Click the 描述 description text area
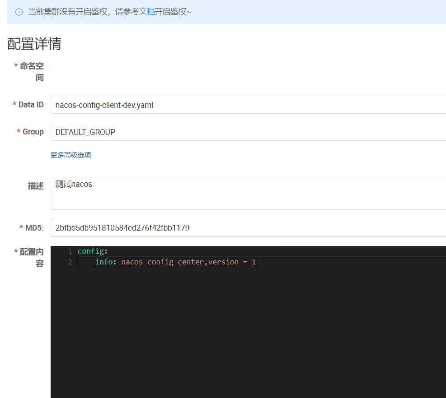The image size is (446, 398). tap(249, 194)
